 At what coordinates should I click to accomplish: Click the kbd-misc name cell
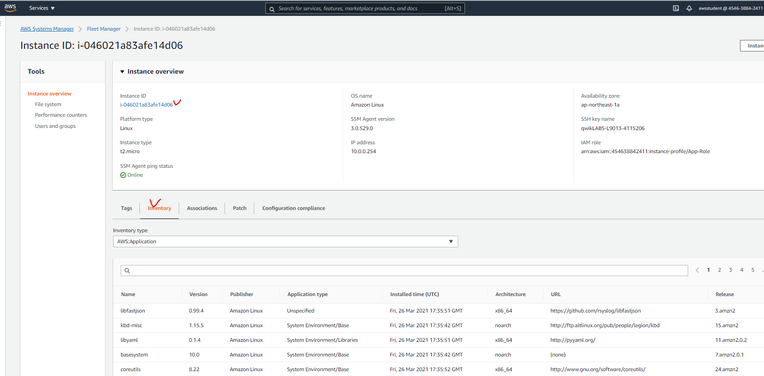pyautogui.click(x=131, y=325)
